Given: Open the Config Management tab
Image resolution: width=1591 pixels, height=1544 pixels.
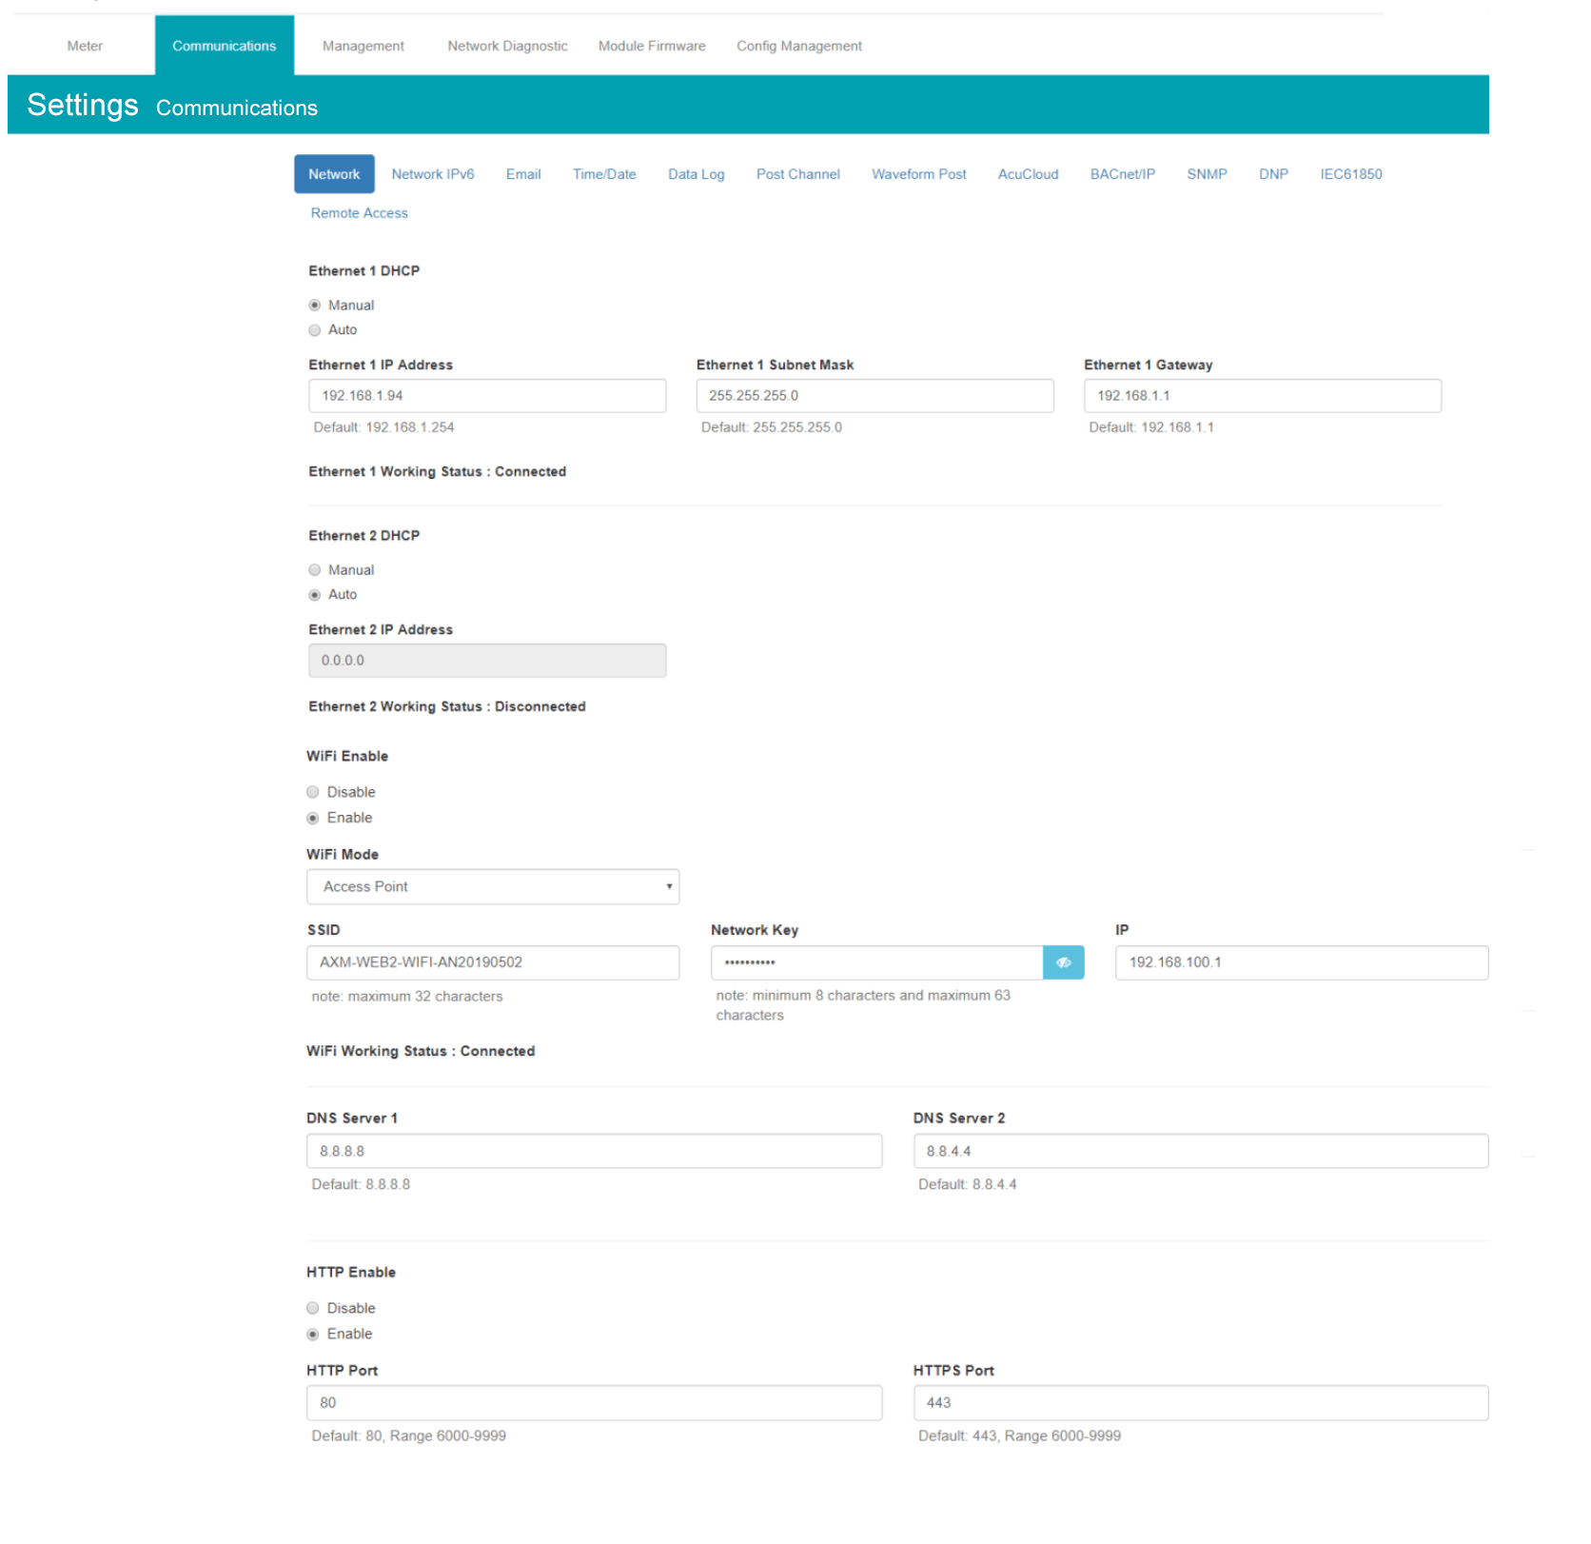Looking at the screenshot, I should pos(799,46).
